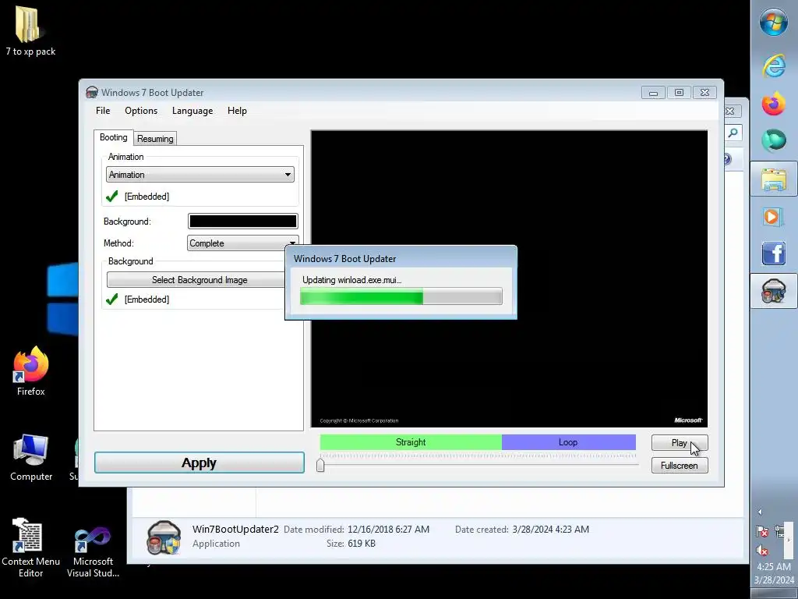This screenshot has height=599, width=798.
Task: Click the clock showing 4:25 AM
Action: 774,566
